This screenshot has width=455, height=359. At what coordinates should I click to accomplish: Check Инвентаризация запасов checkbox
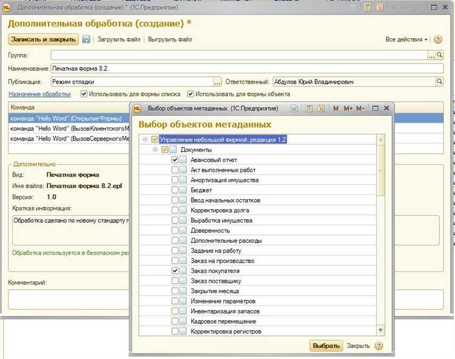(x=175, y=311)
